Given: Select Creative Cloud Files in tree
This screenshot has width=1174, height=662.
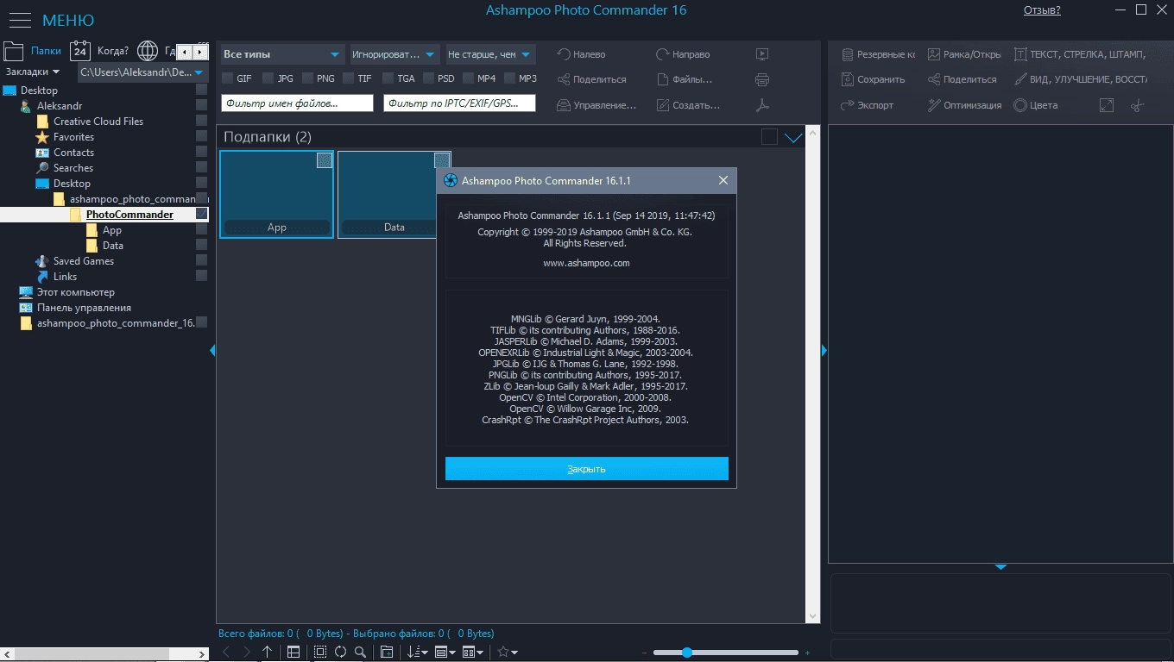Looking at the screenshot, I should tap(98, 122).
